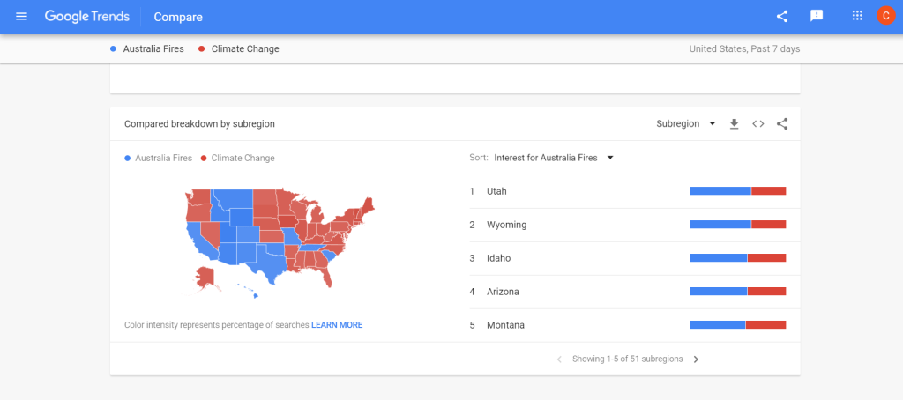Open the feedback icon in header
Viewport: 903px width, 400px height.
click(x=817, y=16)
